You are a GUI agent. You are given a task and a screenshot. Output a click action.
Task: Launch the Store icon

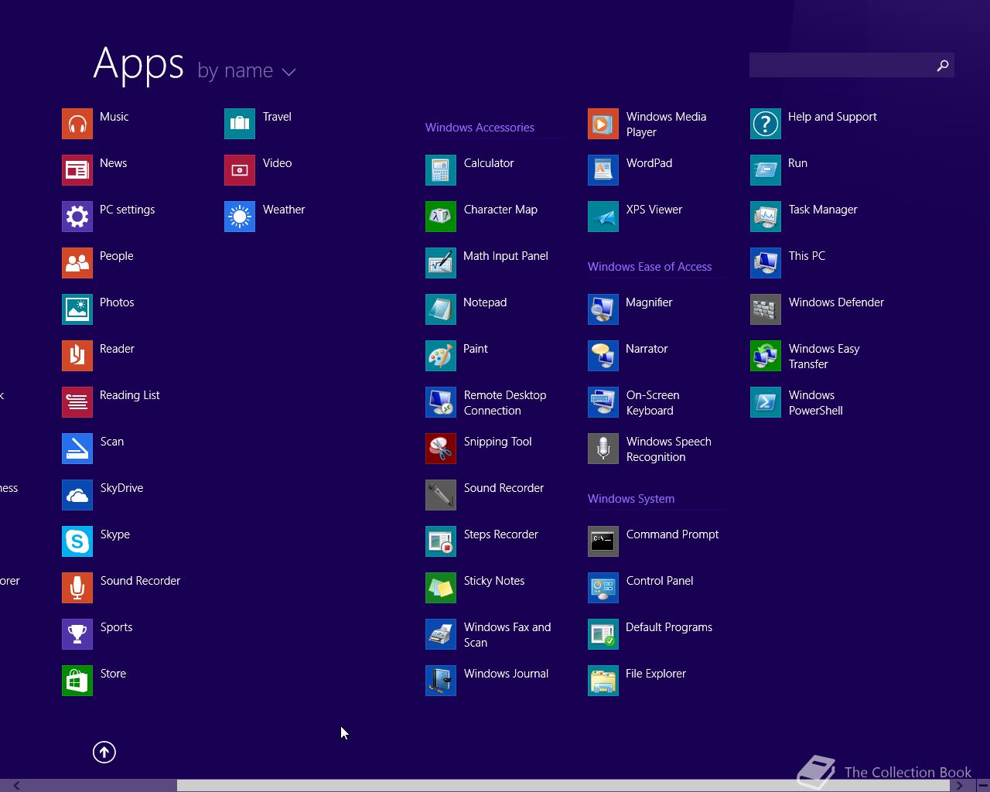click(77, 681)
